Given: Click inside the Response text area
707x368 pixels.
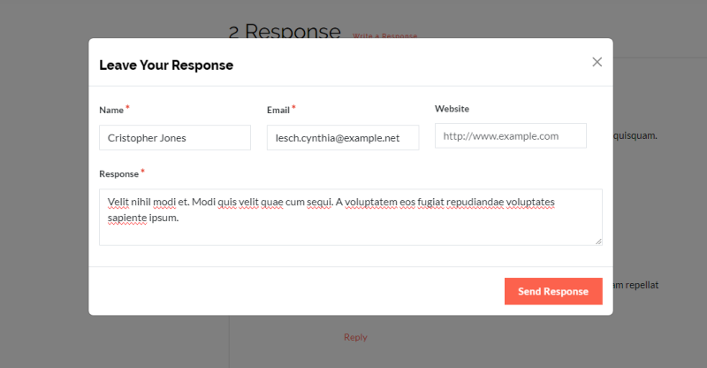Looking at the screenshot, I should pos(350,218).
